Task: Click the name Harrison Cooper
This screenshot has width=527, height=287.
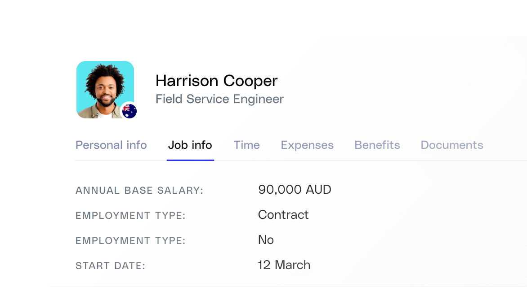Action: 217,81
